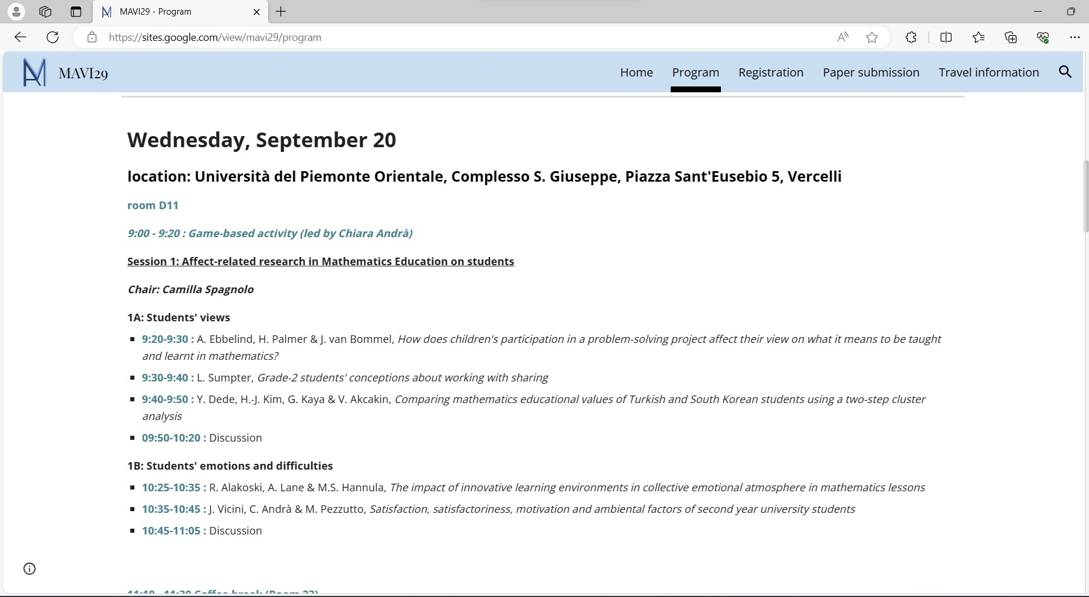Open the Favorites list icon
The image size is (1089, 597).
pos(979,37)
